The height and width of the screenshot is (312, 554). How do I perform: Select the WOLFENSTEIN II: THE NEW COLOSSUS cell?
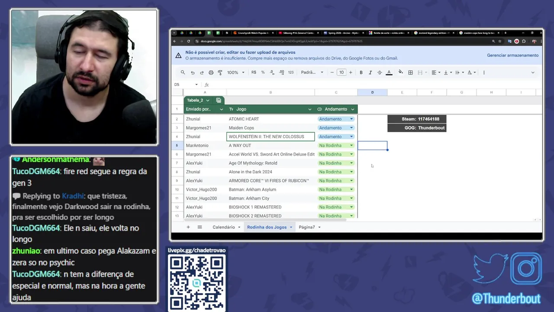[x=271, y=136]
